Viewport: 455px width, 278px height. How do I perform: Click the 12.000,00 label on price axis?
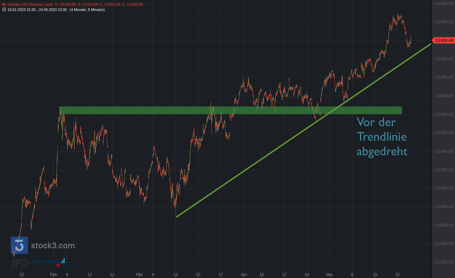[444, 188]
